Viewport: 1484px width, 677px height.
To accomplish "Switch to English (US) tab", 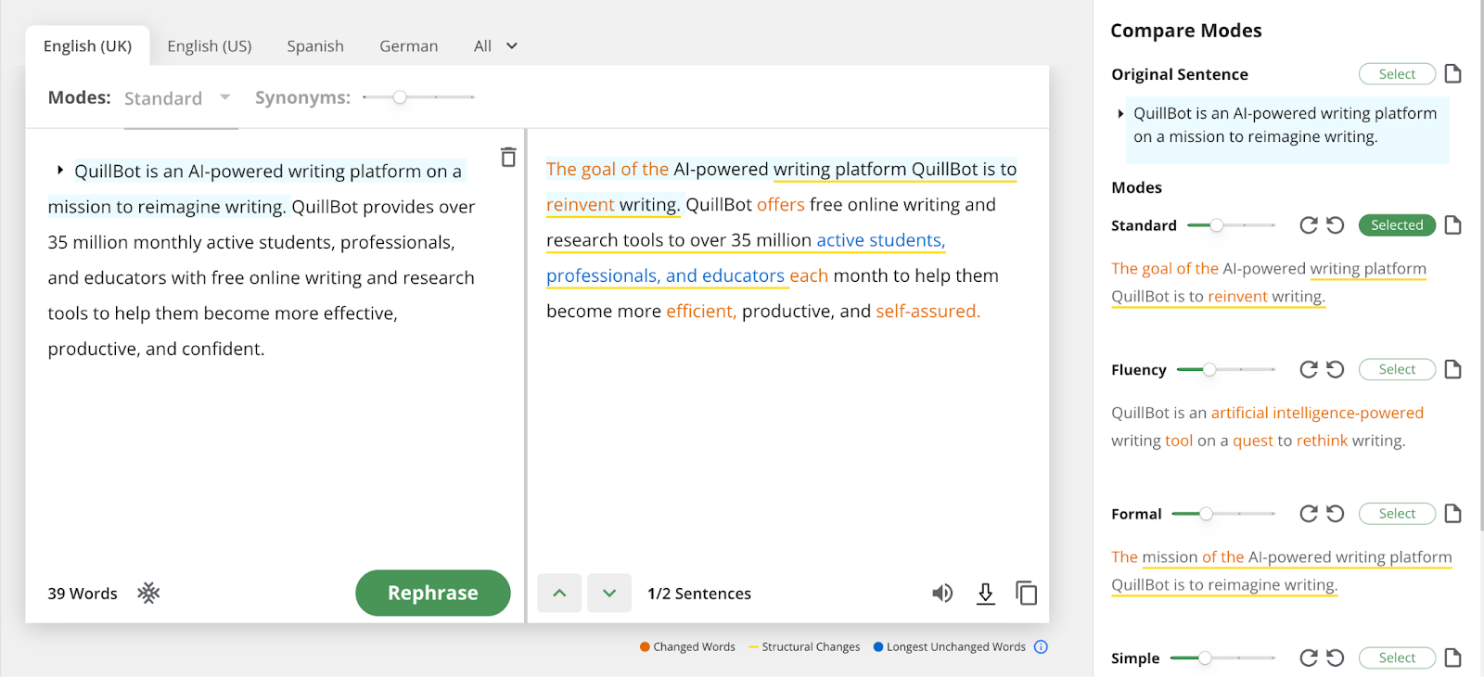I will 210,45.
